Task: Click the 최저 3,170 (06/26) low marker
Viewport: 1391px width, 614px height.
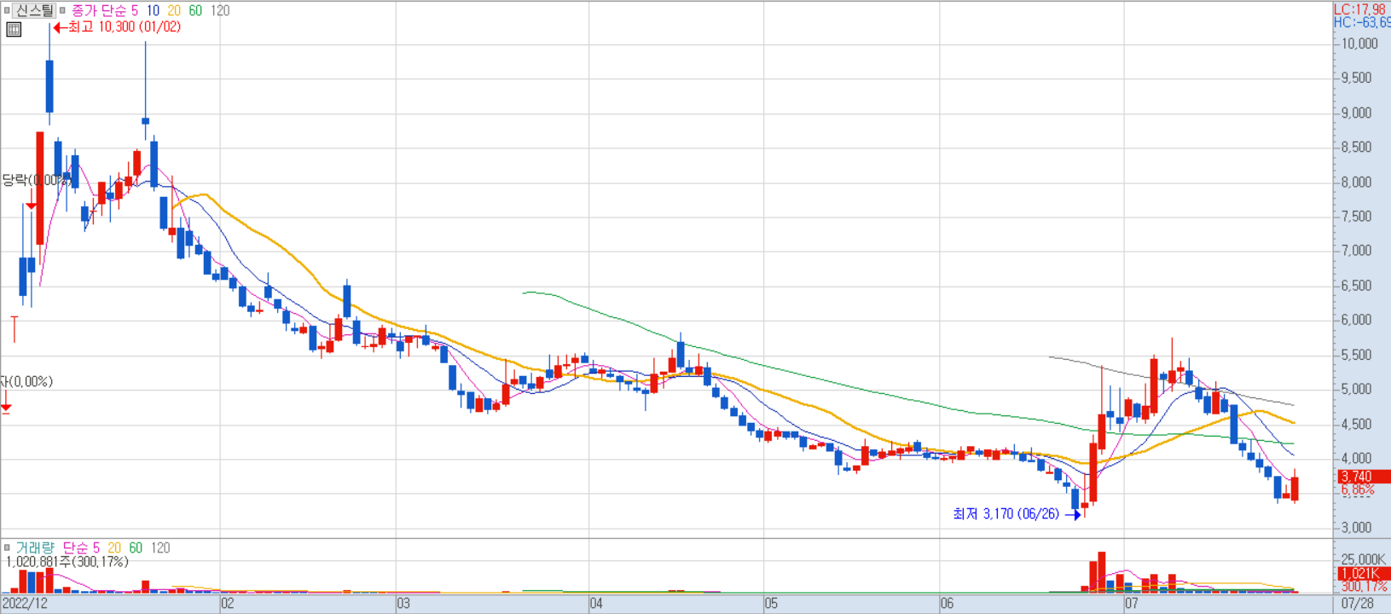Action: pyautogui.click(x=1017, y=514)
